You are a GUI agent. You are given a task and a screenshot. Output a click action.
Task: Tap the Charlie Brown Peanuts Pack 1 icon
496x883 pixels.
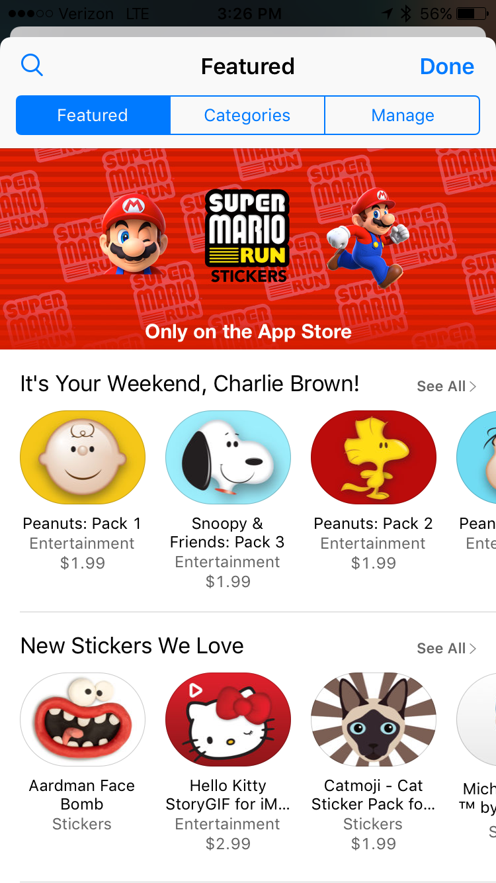(83, 457)
